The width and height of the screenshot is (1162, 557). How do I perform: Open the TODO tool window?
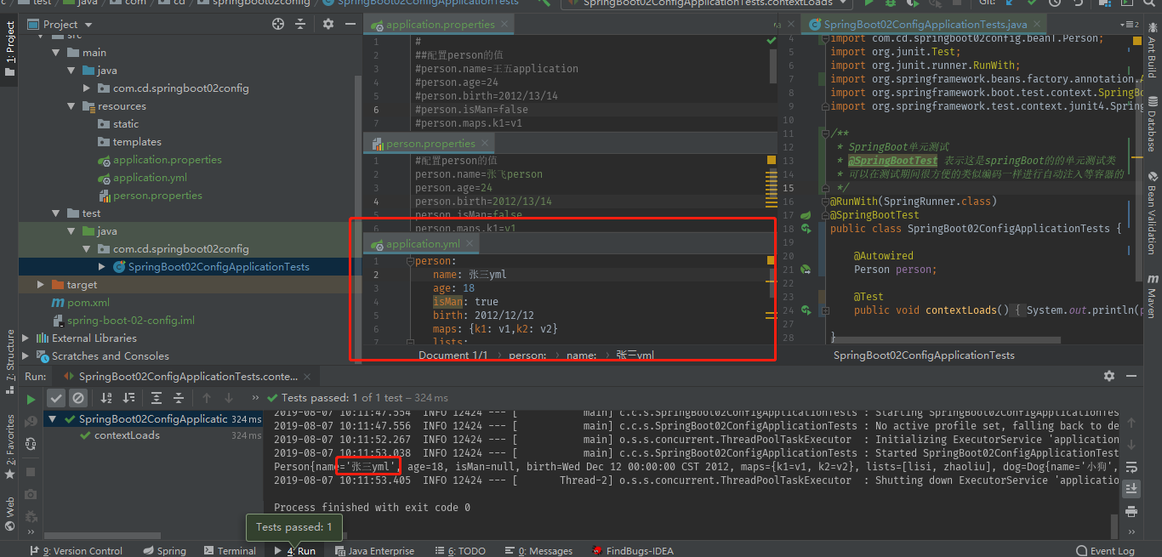[459, 551]
